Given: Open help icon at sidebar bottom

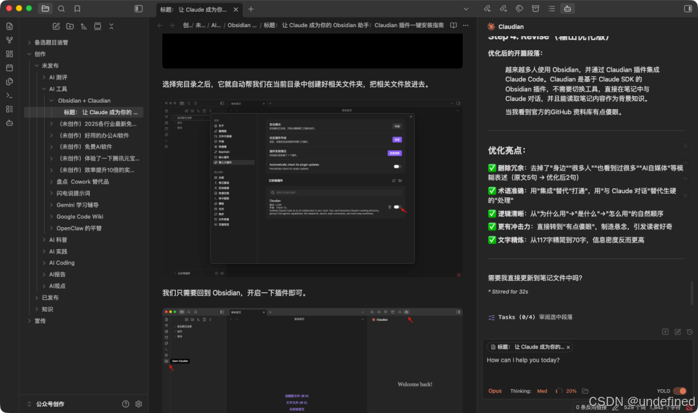Looking at the screenshot, I should point(125,404).
